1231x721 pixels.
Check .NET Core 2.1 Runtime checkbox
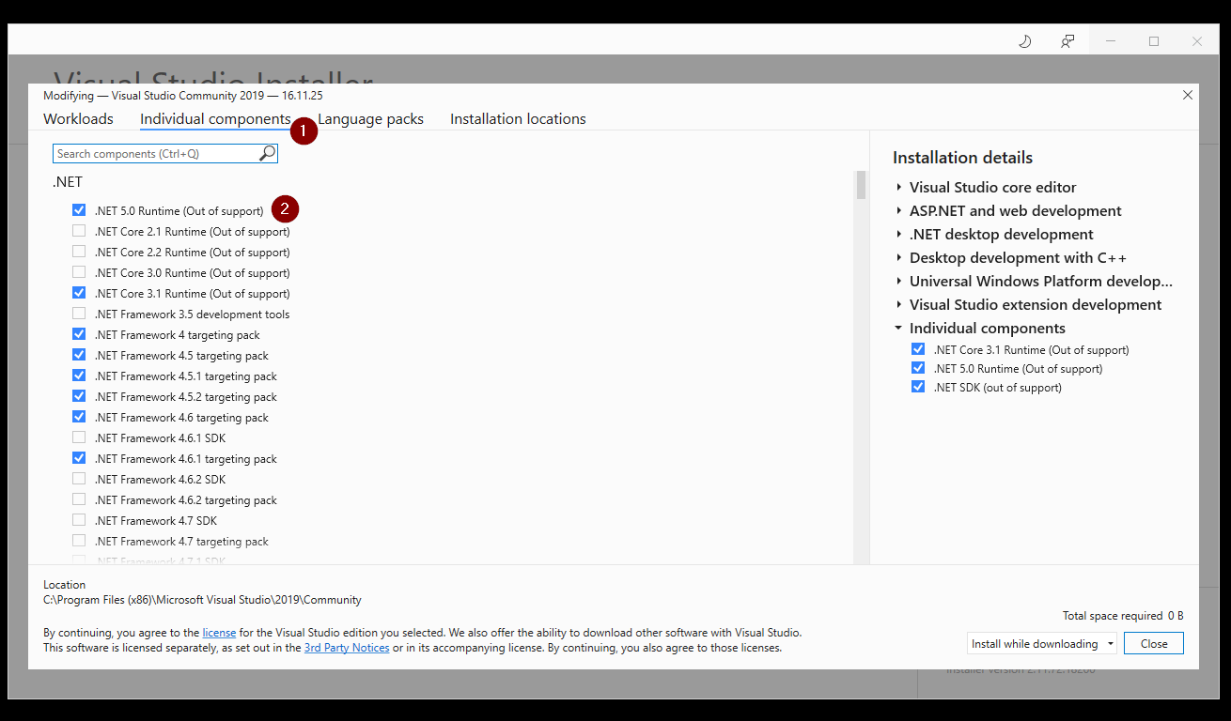click(x=79, y=231)
